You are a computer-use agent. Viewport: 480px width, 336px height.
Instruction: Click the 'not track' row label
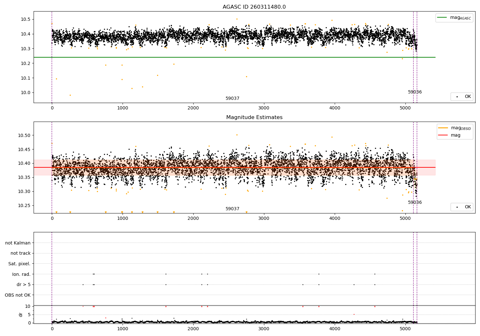click(x=20, y=253)
